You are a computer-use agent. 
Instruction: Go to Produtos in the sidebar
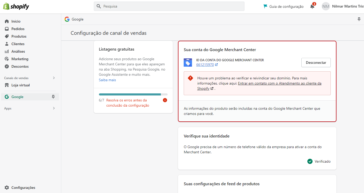19,36
